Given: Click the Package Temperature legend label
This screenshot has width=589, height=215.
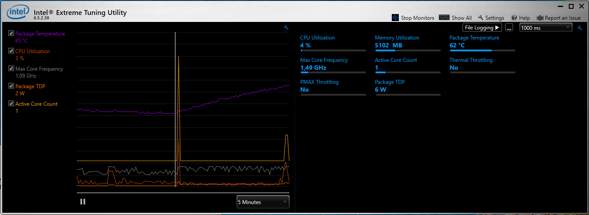Looking at the screenshot, I should [40, 34].
